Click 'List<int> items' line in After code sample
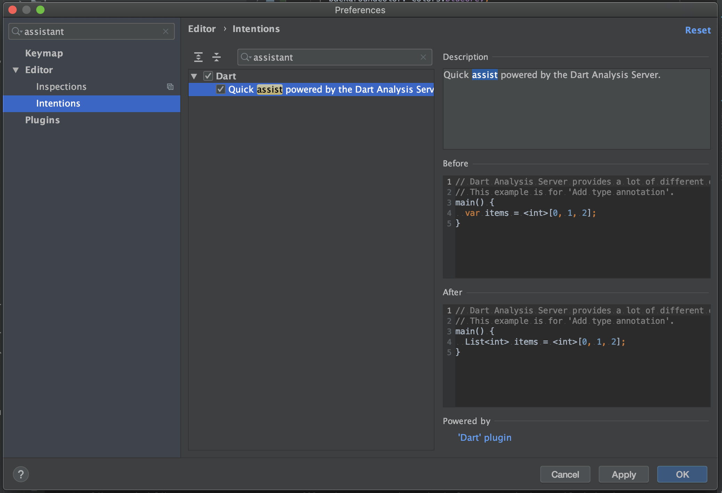Viewport: 722px width, 493px height. coord(545,342)
